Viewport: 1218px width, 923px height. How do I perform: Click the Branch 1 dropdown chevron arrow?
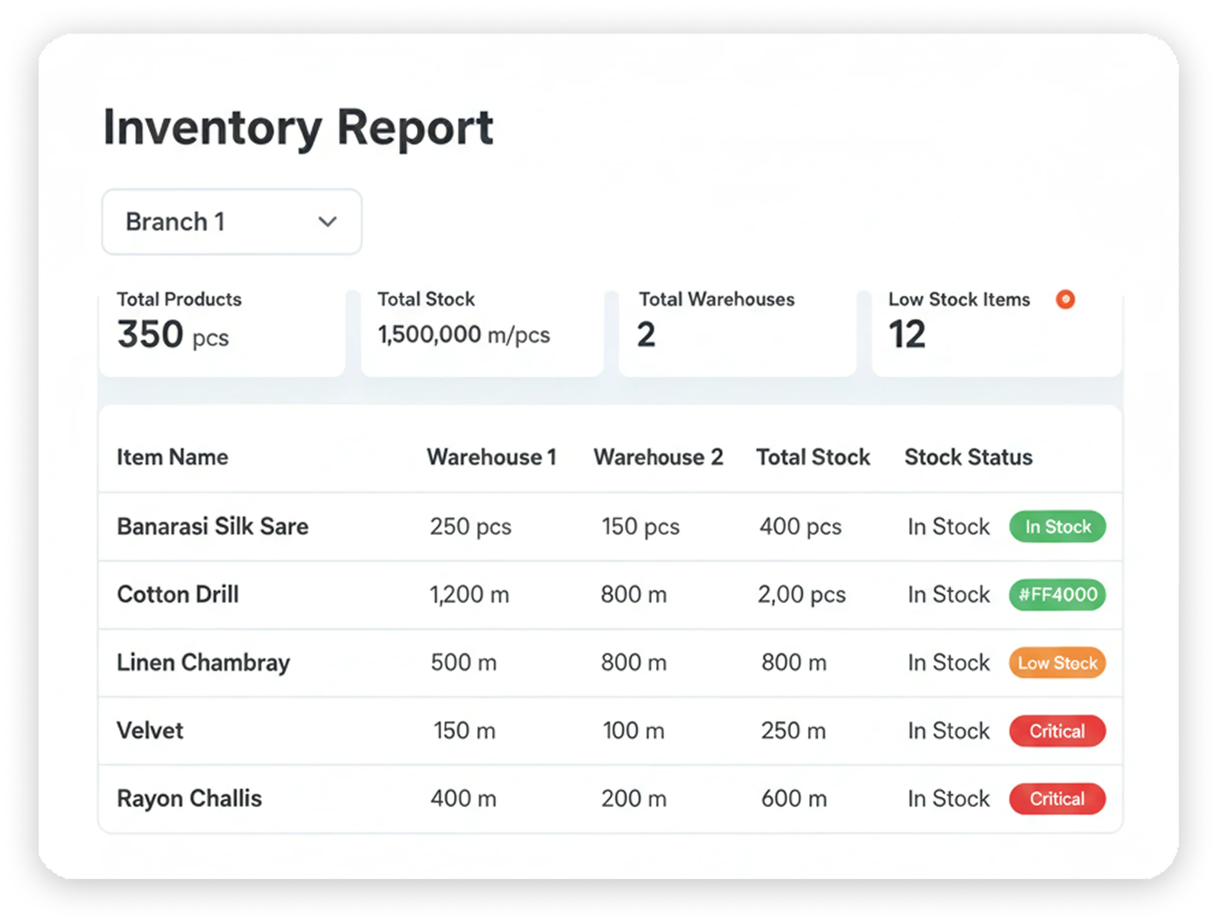coord(328,222)
